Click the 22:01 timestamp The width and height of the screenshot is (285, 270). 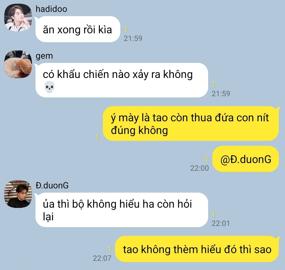point(221,223)
